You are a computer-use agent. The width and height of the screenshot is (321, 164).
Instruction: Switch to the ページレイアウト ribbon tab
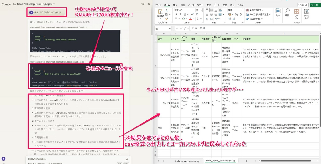196,5
